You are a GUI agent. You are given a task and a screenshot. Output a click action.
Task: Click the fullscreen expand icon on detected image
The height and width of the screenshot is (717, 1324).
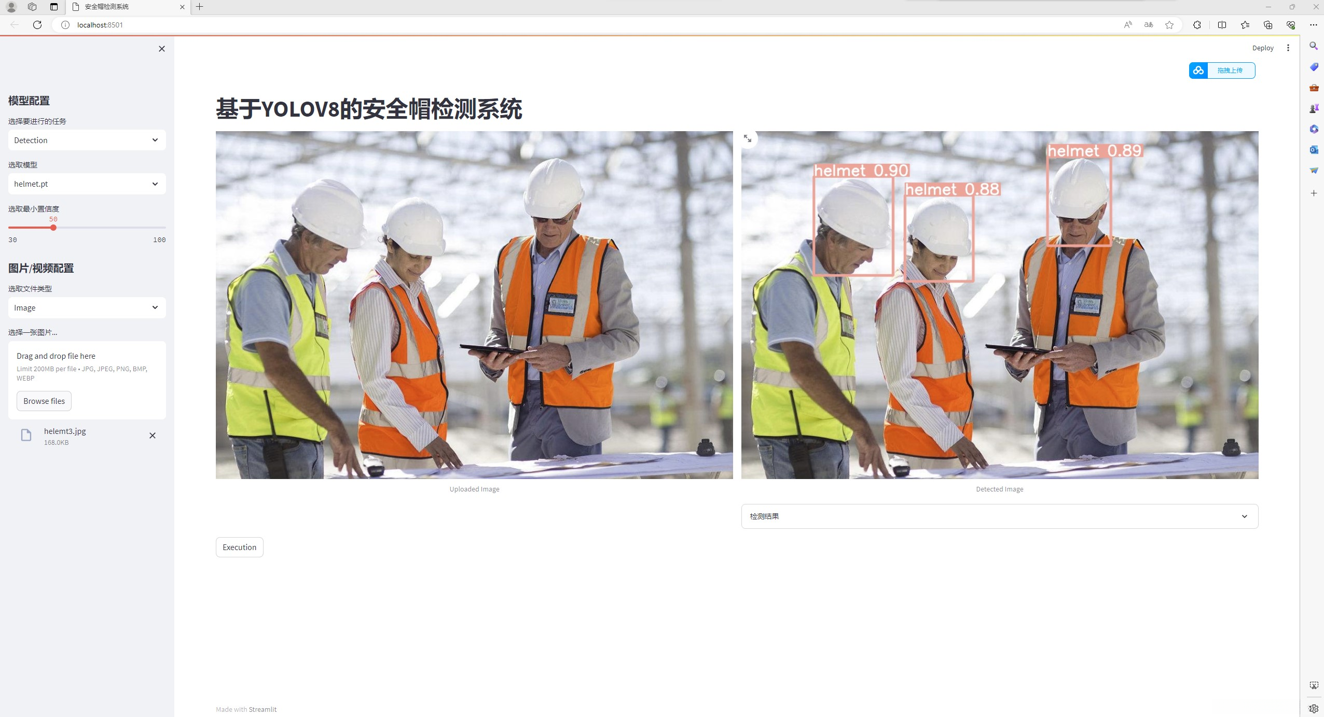point(748,138)
